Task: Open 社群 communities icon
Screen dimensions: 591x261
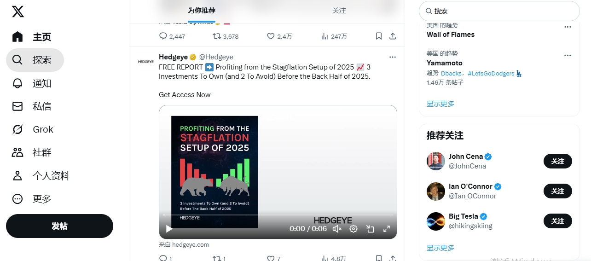Action: (x=17, y=152)
